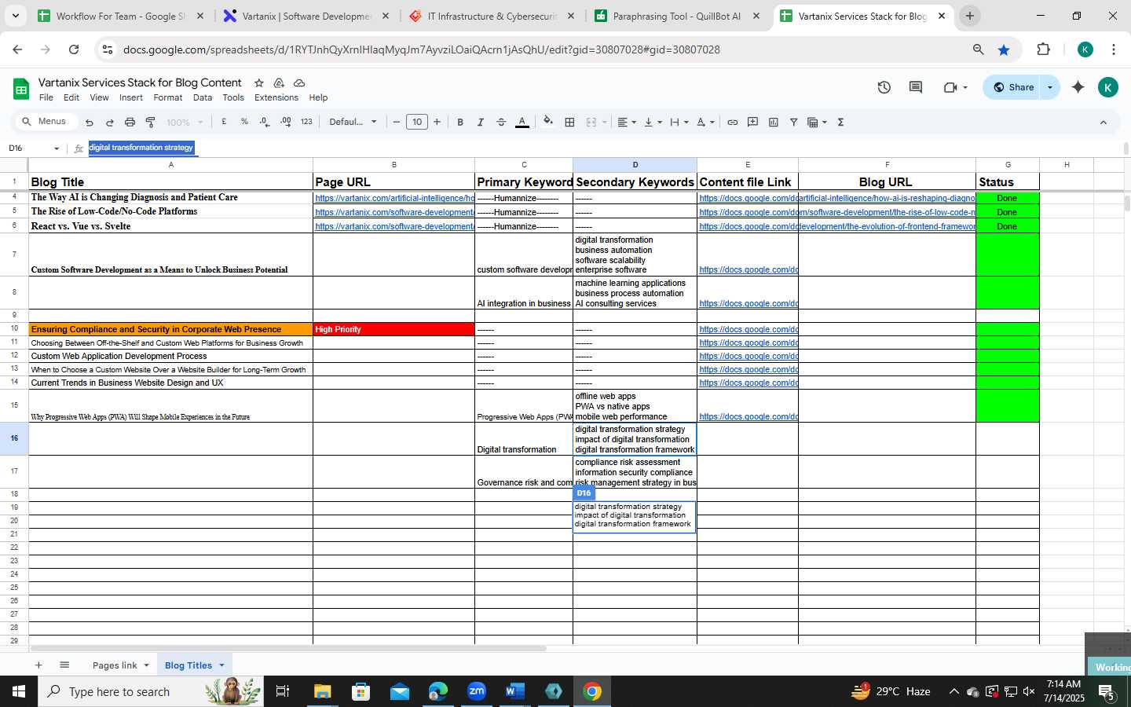Star the document title

click(258, 82)
